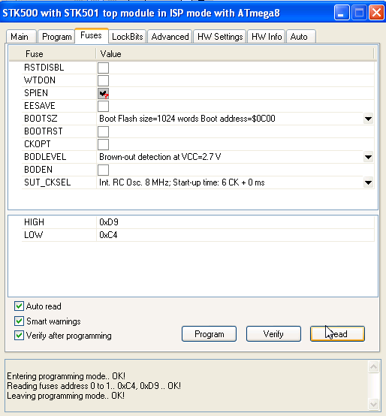Click the Fuse column header

[x=53, y=54]
